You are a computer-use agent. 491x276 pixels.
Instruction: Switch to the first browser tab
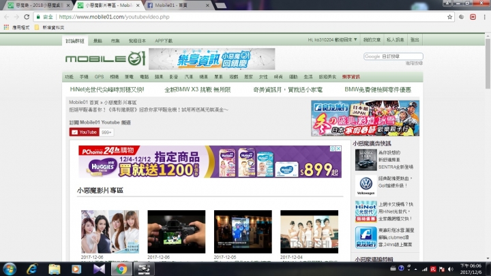click(39, 5)
